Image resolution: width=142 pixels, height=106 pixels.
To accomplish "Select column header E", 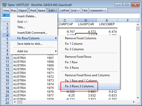I will (x=107, y=20).
